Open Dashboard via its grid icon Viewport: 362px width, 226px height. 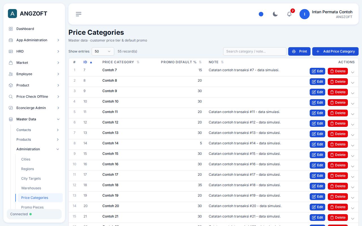[11, 29]
